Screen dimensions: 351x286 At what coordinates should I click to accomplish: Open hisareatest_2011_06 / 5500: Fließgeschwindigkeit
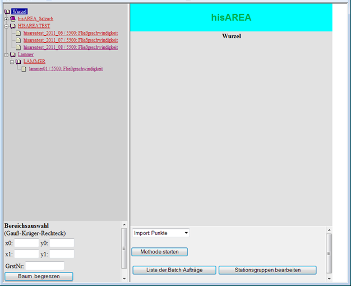pyautogui.click(x=71, y=33)
